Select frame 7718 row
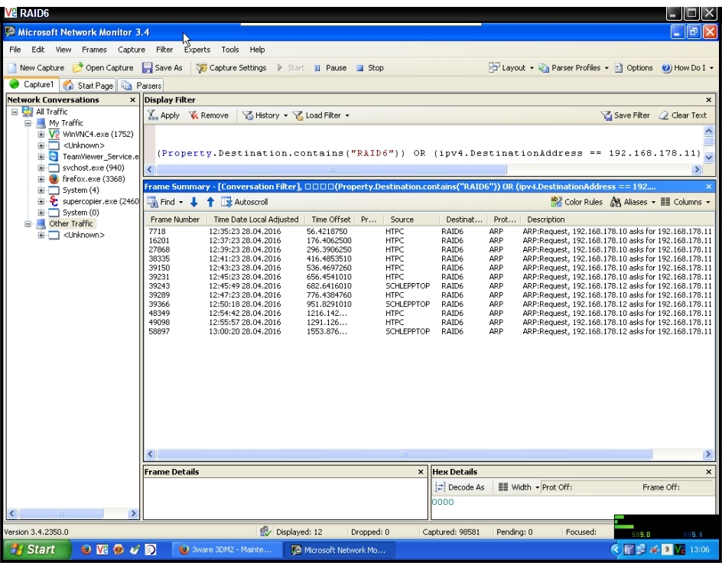The height and width of the screenshot is (563, 722). coord(429,232)
